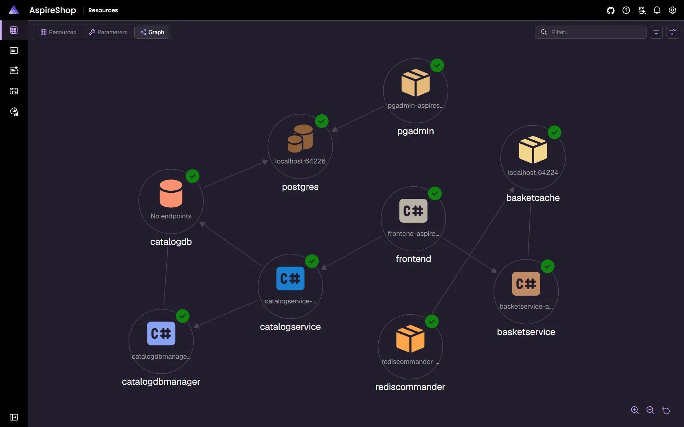Switch to the Parameters tab
Viewport: 684px width, 427px height.
[x=108, y=32]
